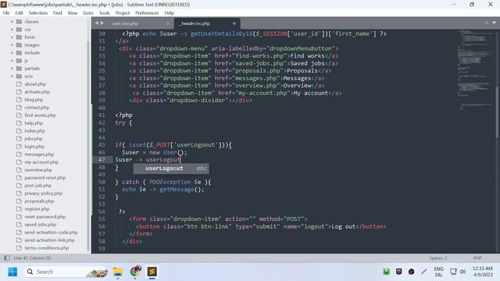Image resolution: width=500 pixels, height=281 pixels.
Task: Open saved-jobs.php in sidebar
Action: [x=40, y=225]
